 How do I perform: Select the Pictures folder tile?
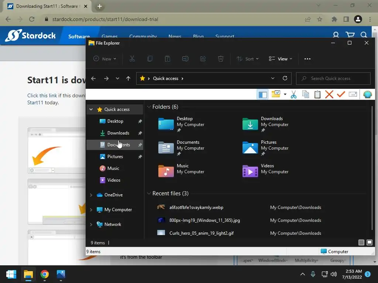click(265, 148)
